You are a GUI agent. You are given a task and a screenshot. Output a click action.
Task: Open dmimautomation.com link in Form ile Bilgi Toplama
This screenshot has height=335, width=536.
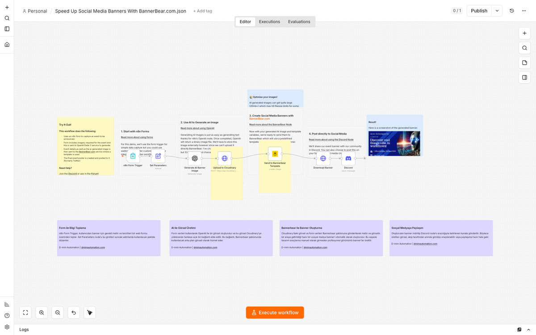(x=93, y=247)
